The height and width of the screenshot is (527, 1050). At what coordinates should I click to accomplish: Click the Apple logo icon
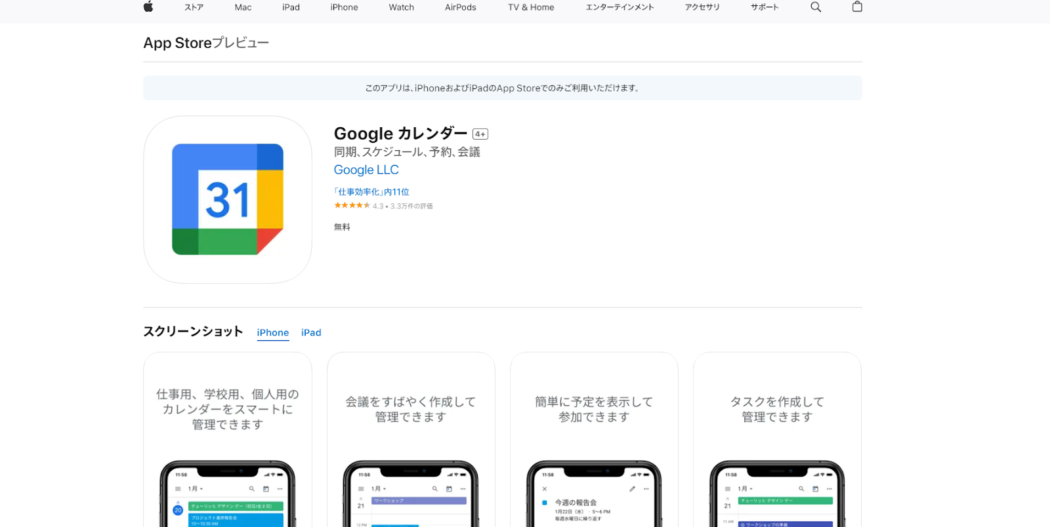tap(148, 7)
